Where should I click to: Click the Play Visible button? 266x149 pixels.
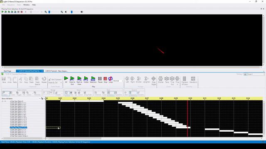pyautogui.click(x=86, y=79)
